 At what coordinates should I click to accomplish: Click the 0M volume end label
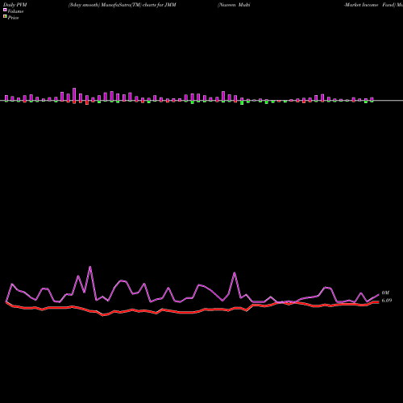click(x=385, y=293)
